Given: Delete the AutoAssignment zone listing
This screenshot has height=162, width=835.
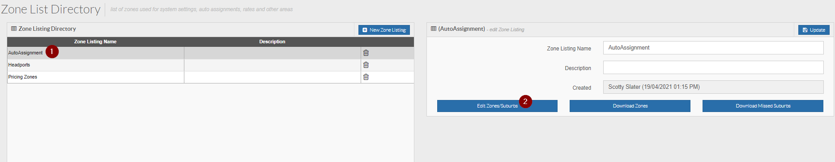Looking at the screenshot, I should (366, 53).
